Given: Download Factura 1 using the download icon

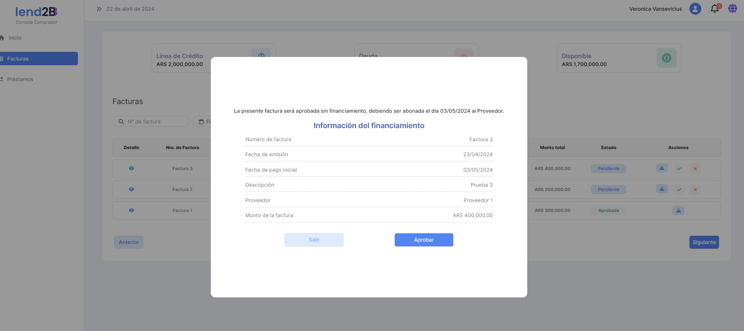Looking at the screenshot, I should coord(678,210).
